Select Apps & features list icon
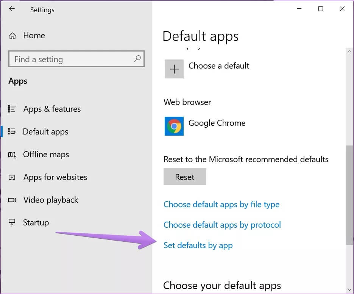 (x=12, y=109)
